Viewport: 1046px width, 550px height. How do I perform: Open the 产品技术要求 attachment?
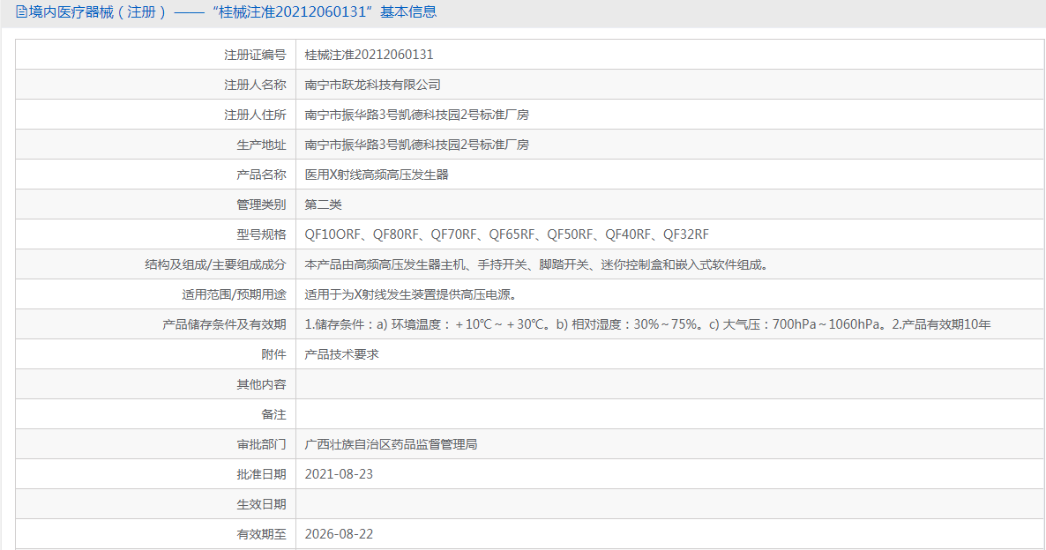click(x=341, y=354)
